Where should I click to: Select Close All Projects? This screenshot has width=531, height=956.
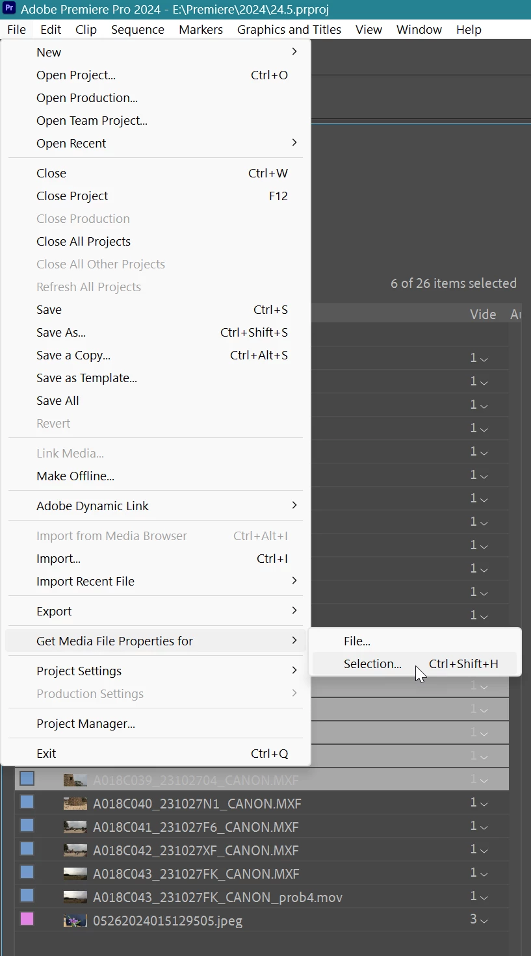[155, 242]
